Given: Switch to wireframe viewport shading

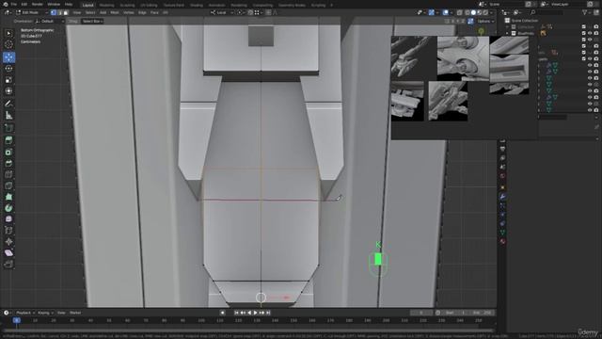Looking at the screenshot, I should click(467, 12).
